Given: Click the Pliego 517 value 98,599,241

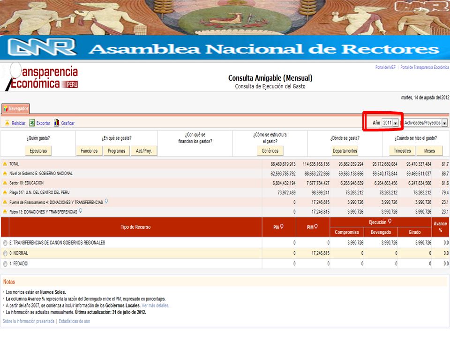Looking at the screenshot, I should point(320,192).
